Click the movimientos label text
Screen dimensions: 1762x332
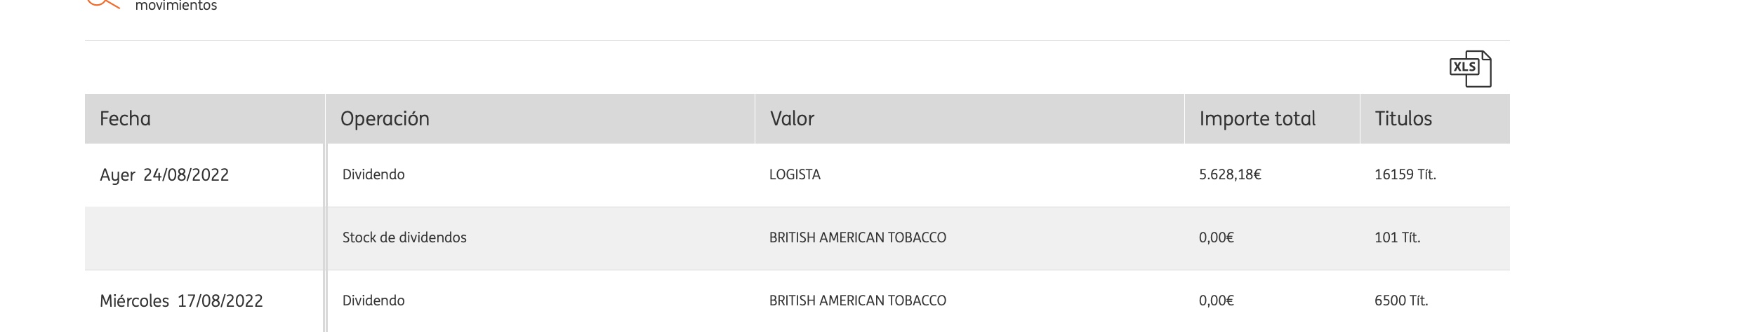[176, 6]
